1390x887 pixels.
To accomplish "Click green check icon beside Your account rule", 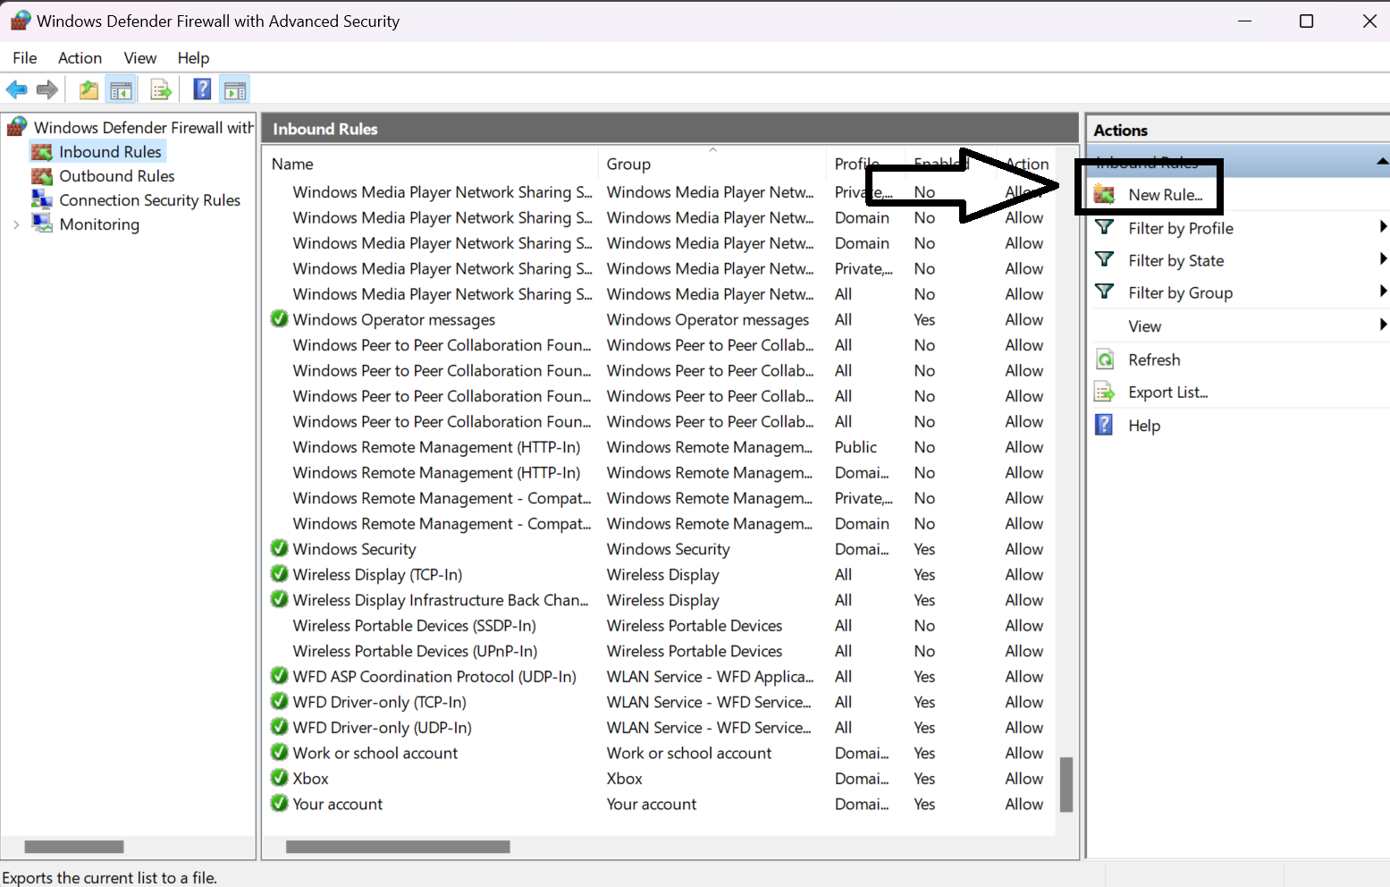I will click(279, 803).
